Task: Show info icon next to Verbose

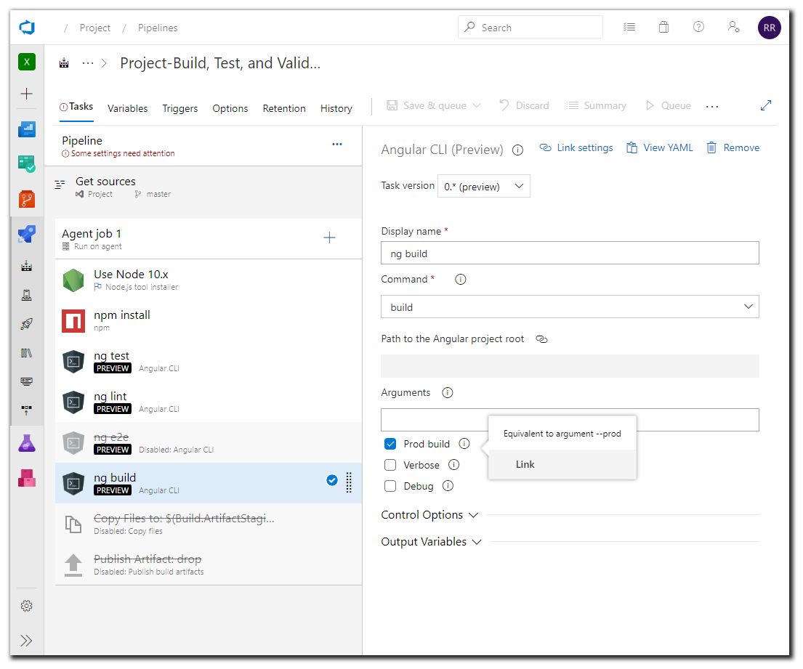Action: click(453, 465)
